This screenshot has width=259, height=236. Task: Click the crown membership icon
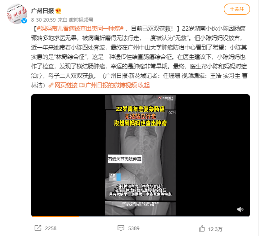pos(59,11)
